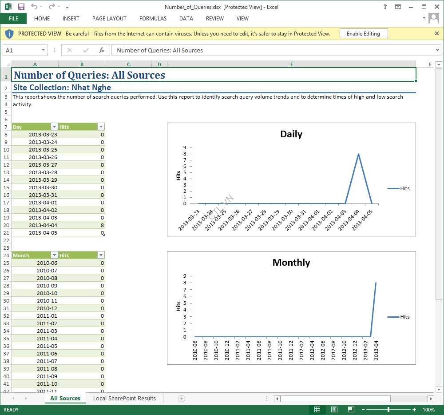This screenshot has width=444, height=415.
Task: Switch to Local SharePoint Results sheet
Action: click(x=124, y=399)
